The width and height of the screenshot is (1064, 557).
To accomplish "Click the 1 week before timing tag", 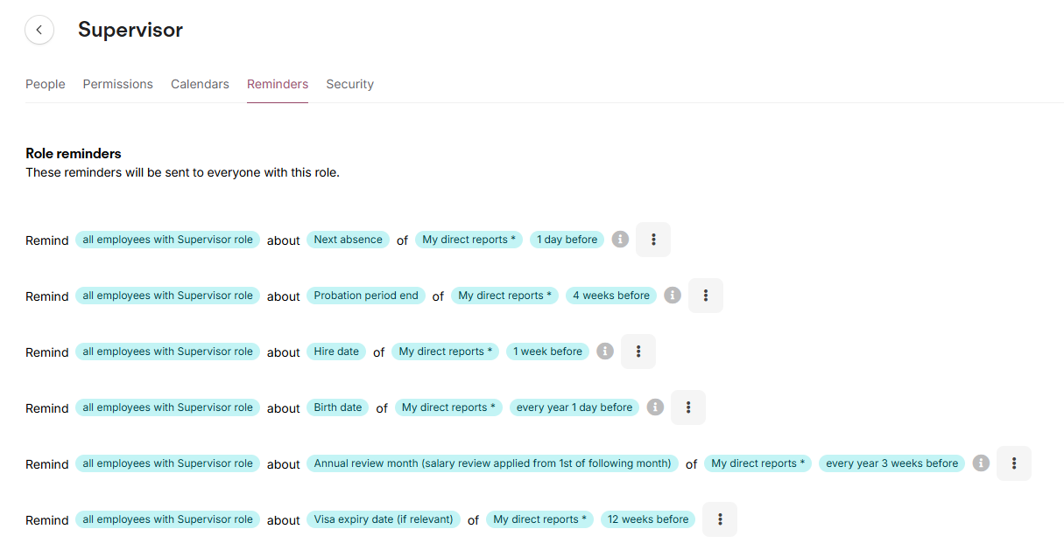I will [548, 352].
